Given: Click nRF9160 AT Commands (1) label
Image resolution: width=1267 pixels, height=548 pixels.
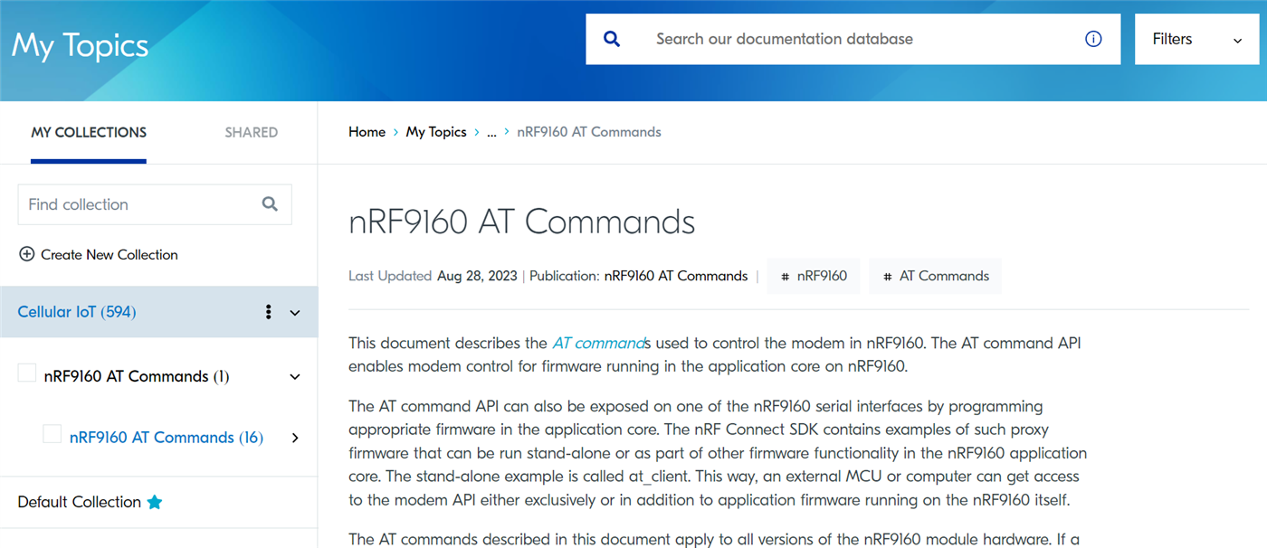Looking at the screenshot, I should tap(137, 376).
